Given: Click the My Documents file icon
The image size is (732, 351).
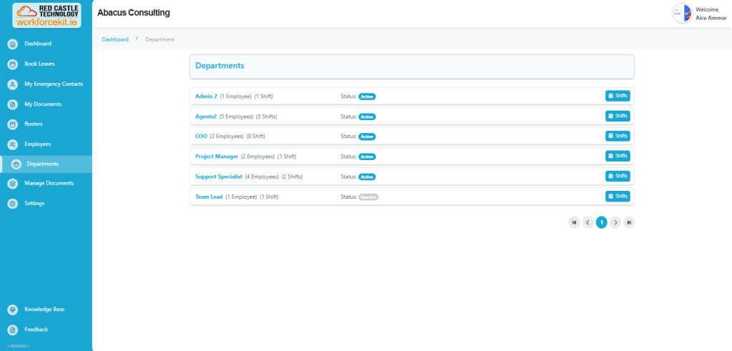Looking at the screenshot, I should pos(12,104).
